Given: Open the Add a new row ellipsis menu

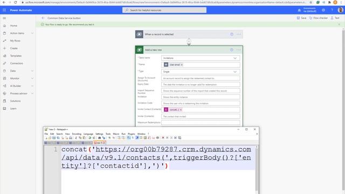Looking at the screenshot, I should [238, 50].
